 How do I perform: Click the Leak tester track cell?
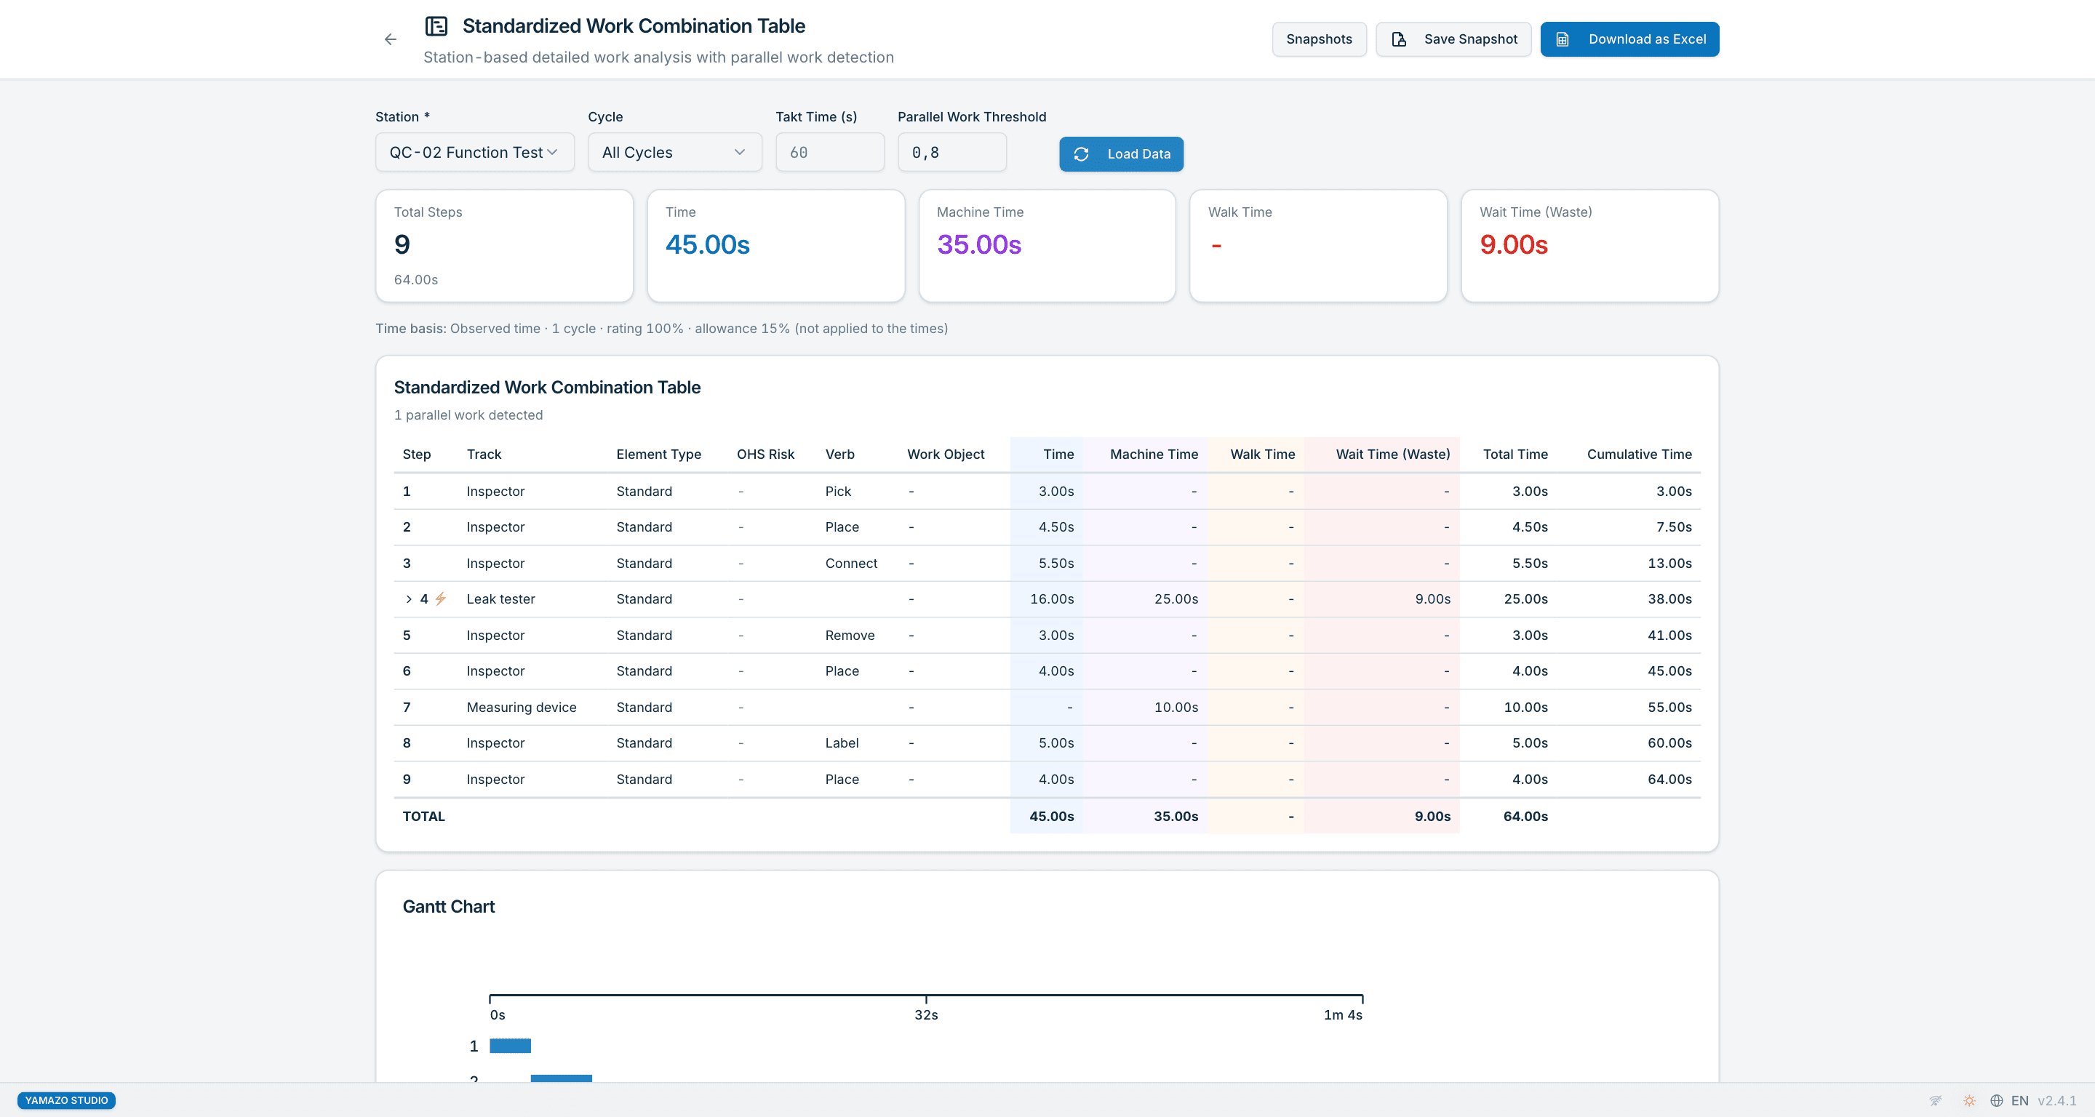pyautogui.click(x=500, y=599)
